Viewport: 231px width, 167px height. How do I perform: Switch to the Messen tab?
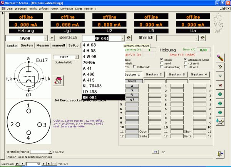43,45
